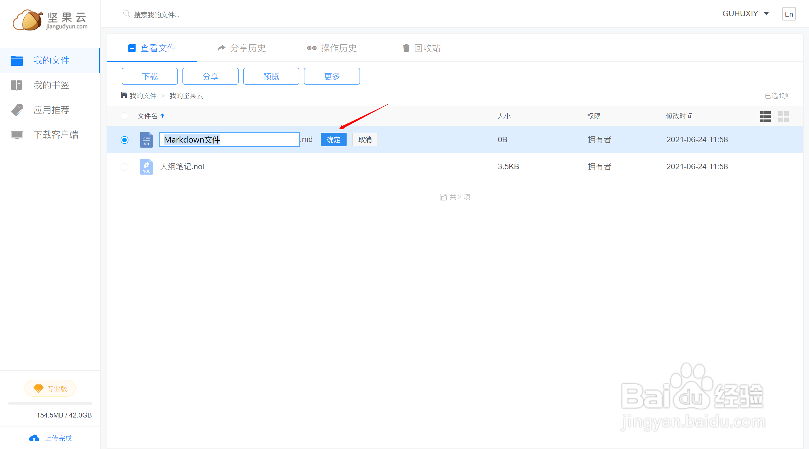Click the filename rename input field
Image resolution: width=809 pixels, height=449 pixels.
[x=229, y=139]
